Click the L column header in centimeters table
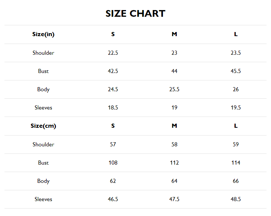This screenshot has width=271, height=216. coord(236,126)
